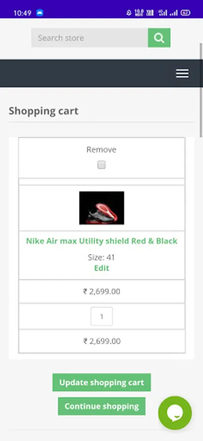Image resolution: width=203 pixels, height=441 pixels.
Task: Click the Nike shoe product thumbnail
Action: [x=102, y=208]
